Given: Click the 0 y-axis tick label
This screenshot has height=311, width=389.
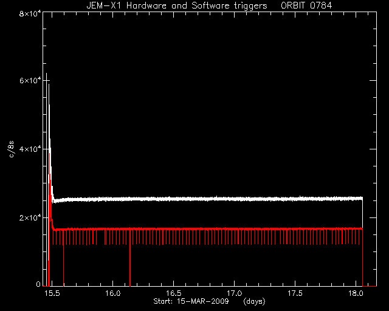Looking at the screenshot, I should pyautogui.click(x=38, y=284).
